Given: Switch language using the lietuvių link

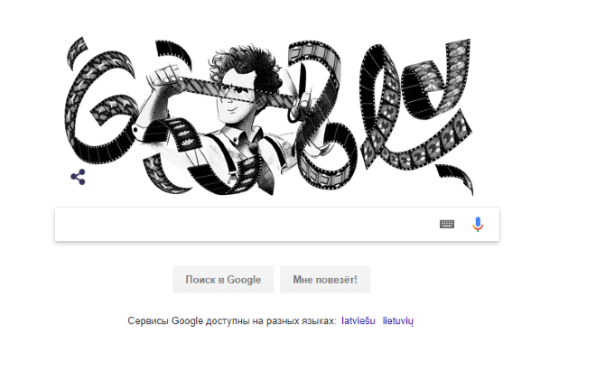Looking at the screenshot, I should point(397,320).
